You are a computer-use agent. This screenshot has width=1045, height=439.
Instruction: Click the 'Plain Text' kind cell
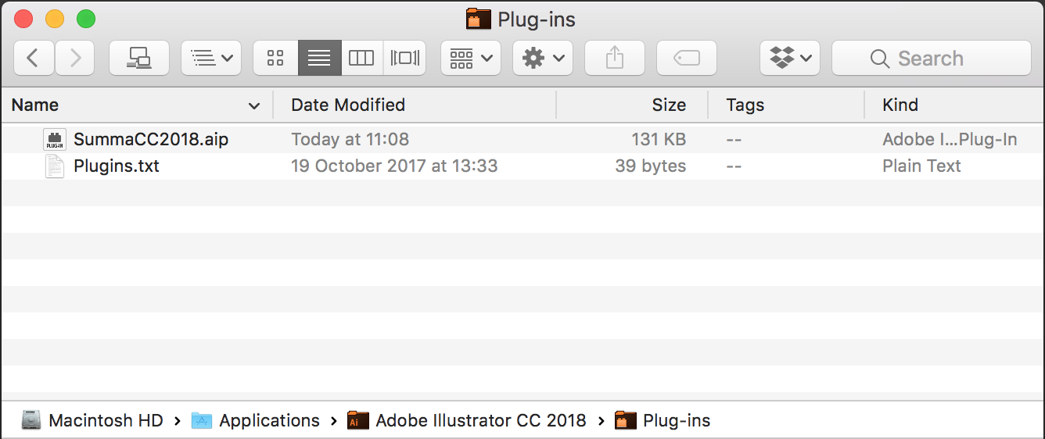click(921, 166)
